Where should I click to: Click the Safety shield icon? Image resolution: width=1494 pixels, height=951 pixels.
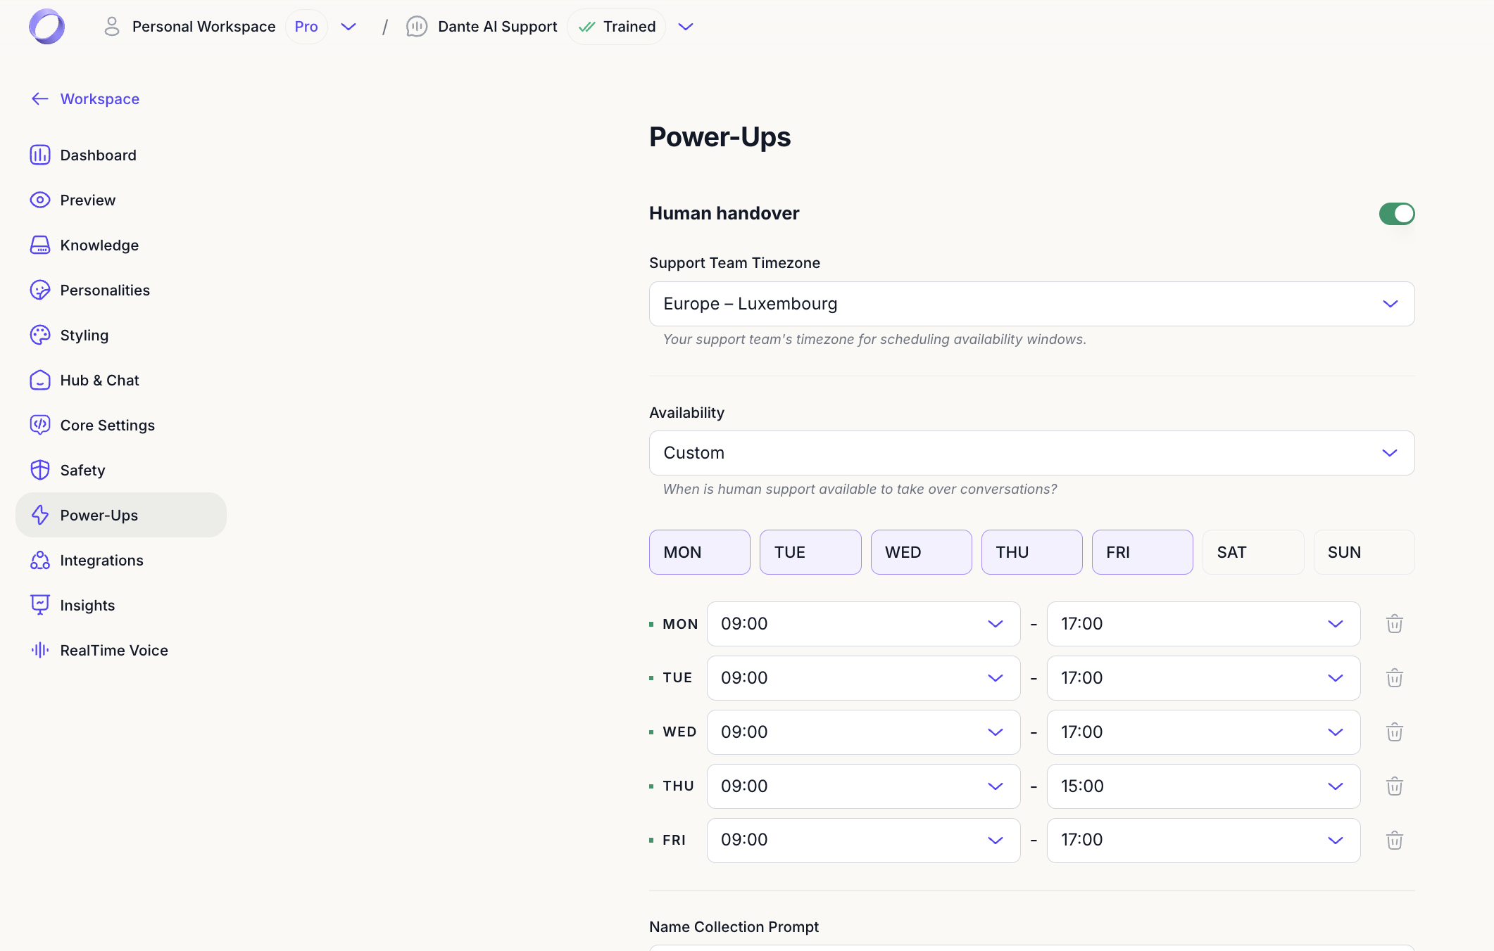pos(40,470)
